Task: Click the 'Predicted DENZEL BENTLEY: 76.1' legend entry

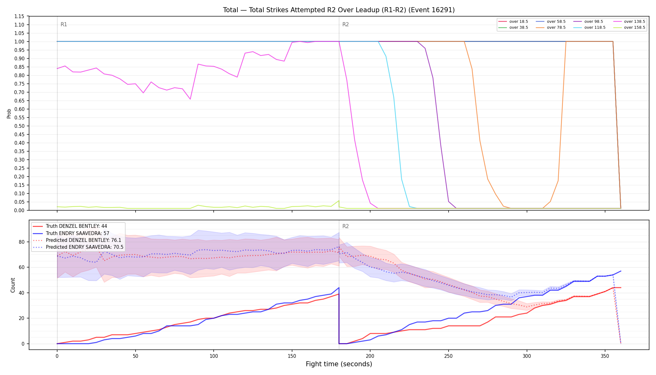Action: pyautogui.click(x=83, y=240)
